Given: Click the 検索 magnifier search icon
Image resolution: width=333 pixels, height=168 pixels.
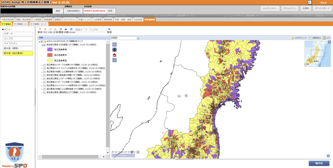Looking at the screenshot, I should (x=109, y=29).
